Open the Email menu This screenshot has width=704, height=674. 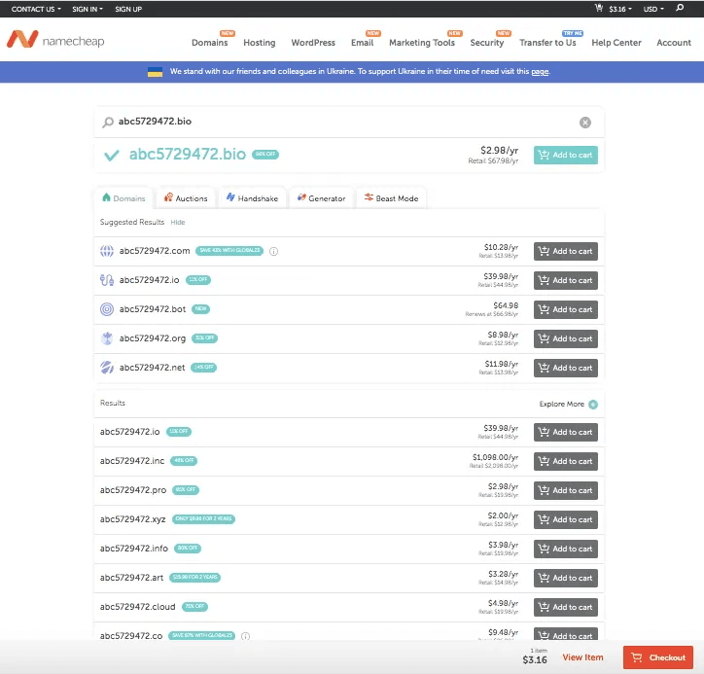(x=362, y=43)
